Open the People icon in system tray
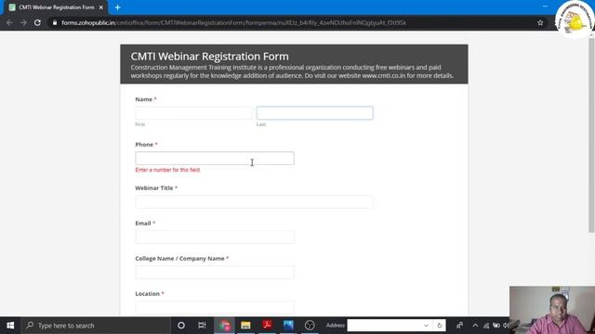This screenshot has width=595, height=334. click(x=459, y=326)
